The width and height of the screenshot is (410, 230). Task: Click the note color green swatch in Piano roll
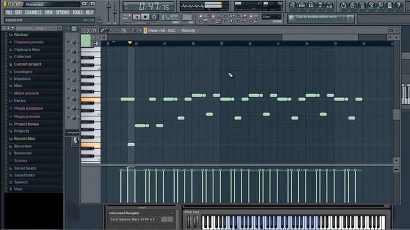click(86, 41)
